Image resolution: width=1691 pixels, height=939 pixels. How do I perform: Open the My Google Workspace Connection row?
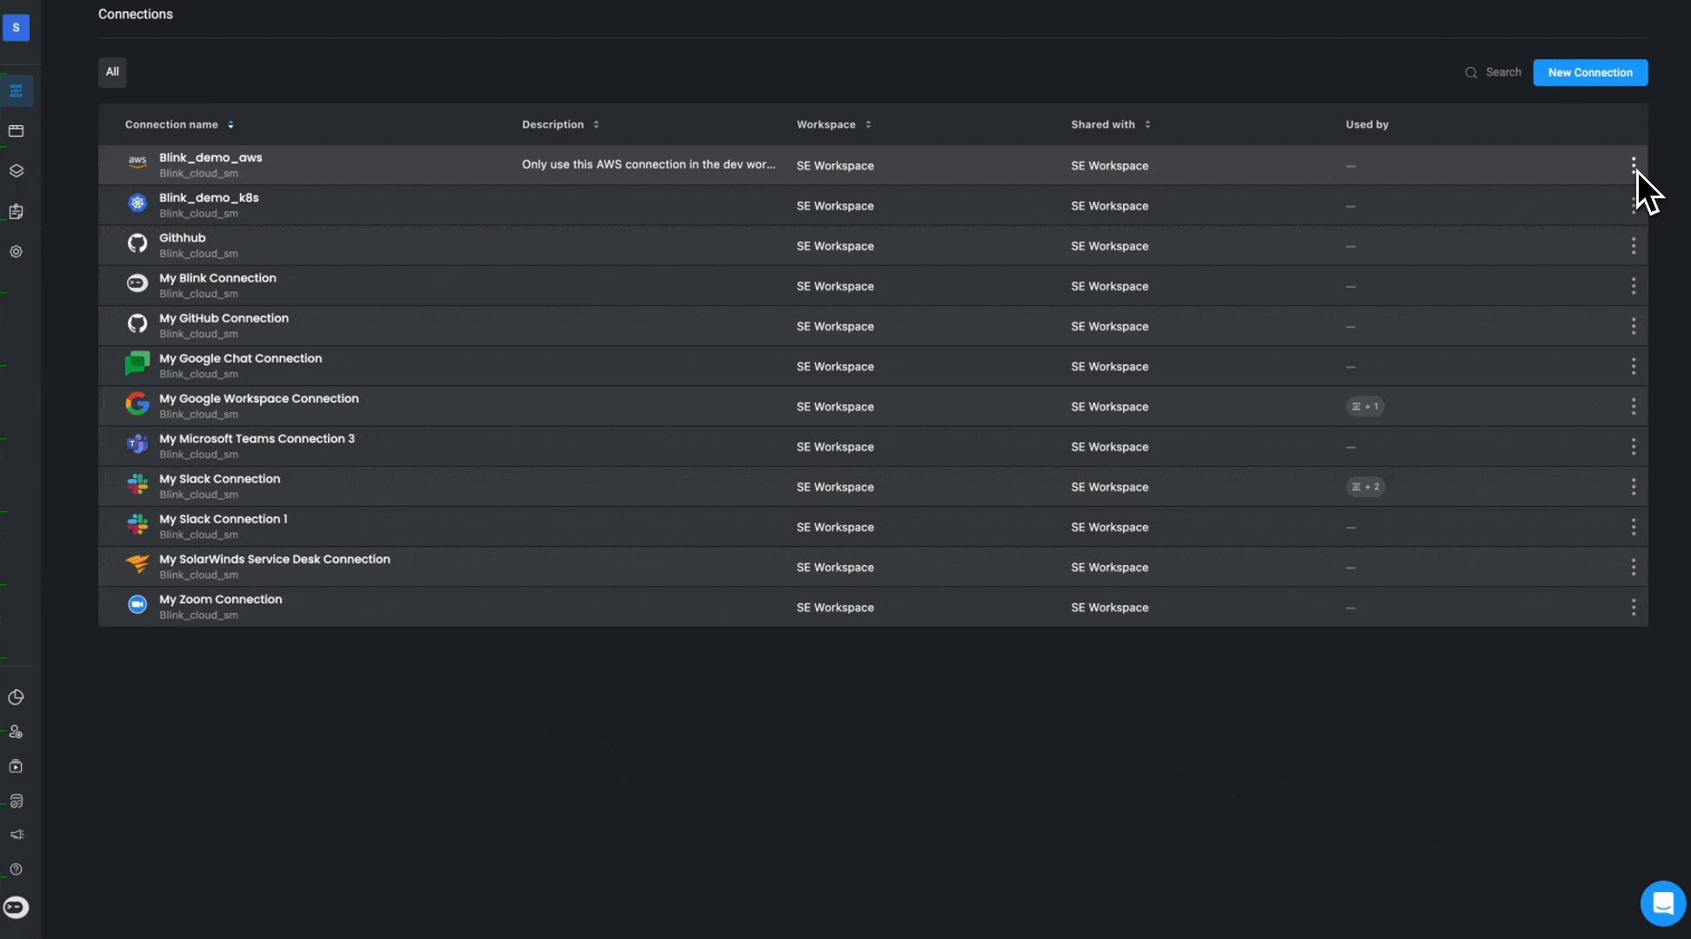(258, 399)
